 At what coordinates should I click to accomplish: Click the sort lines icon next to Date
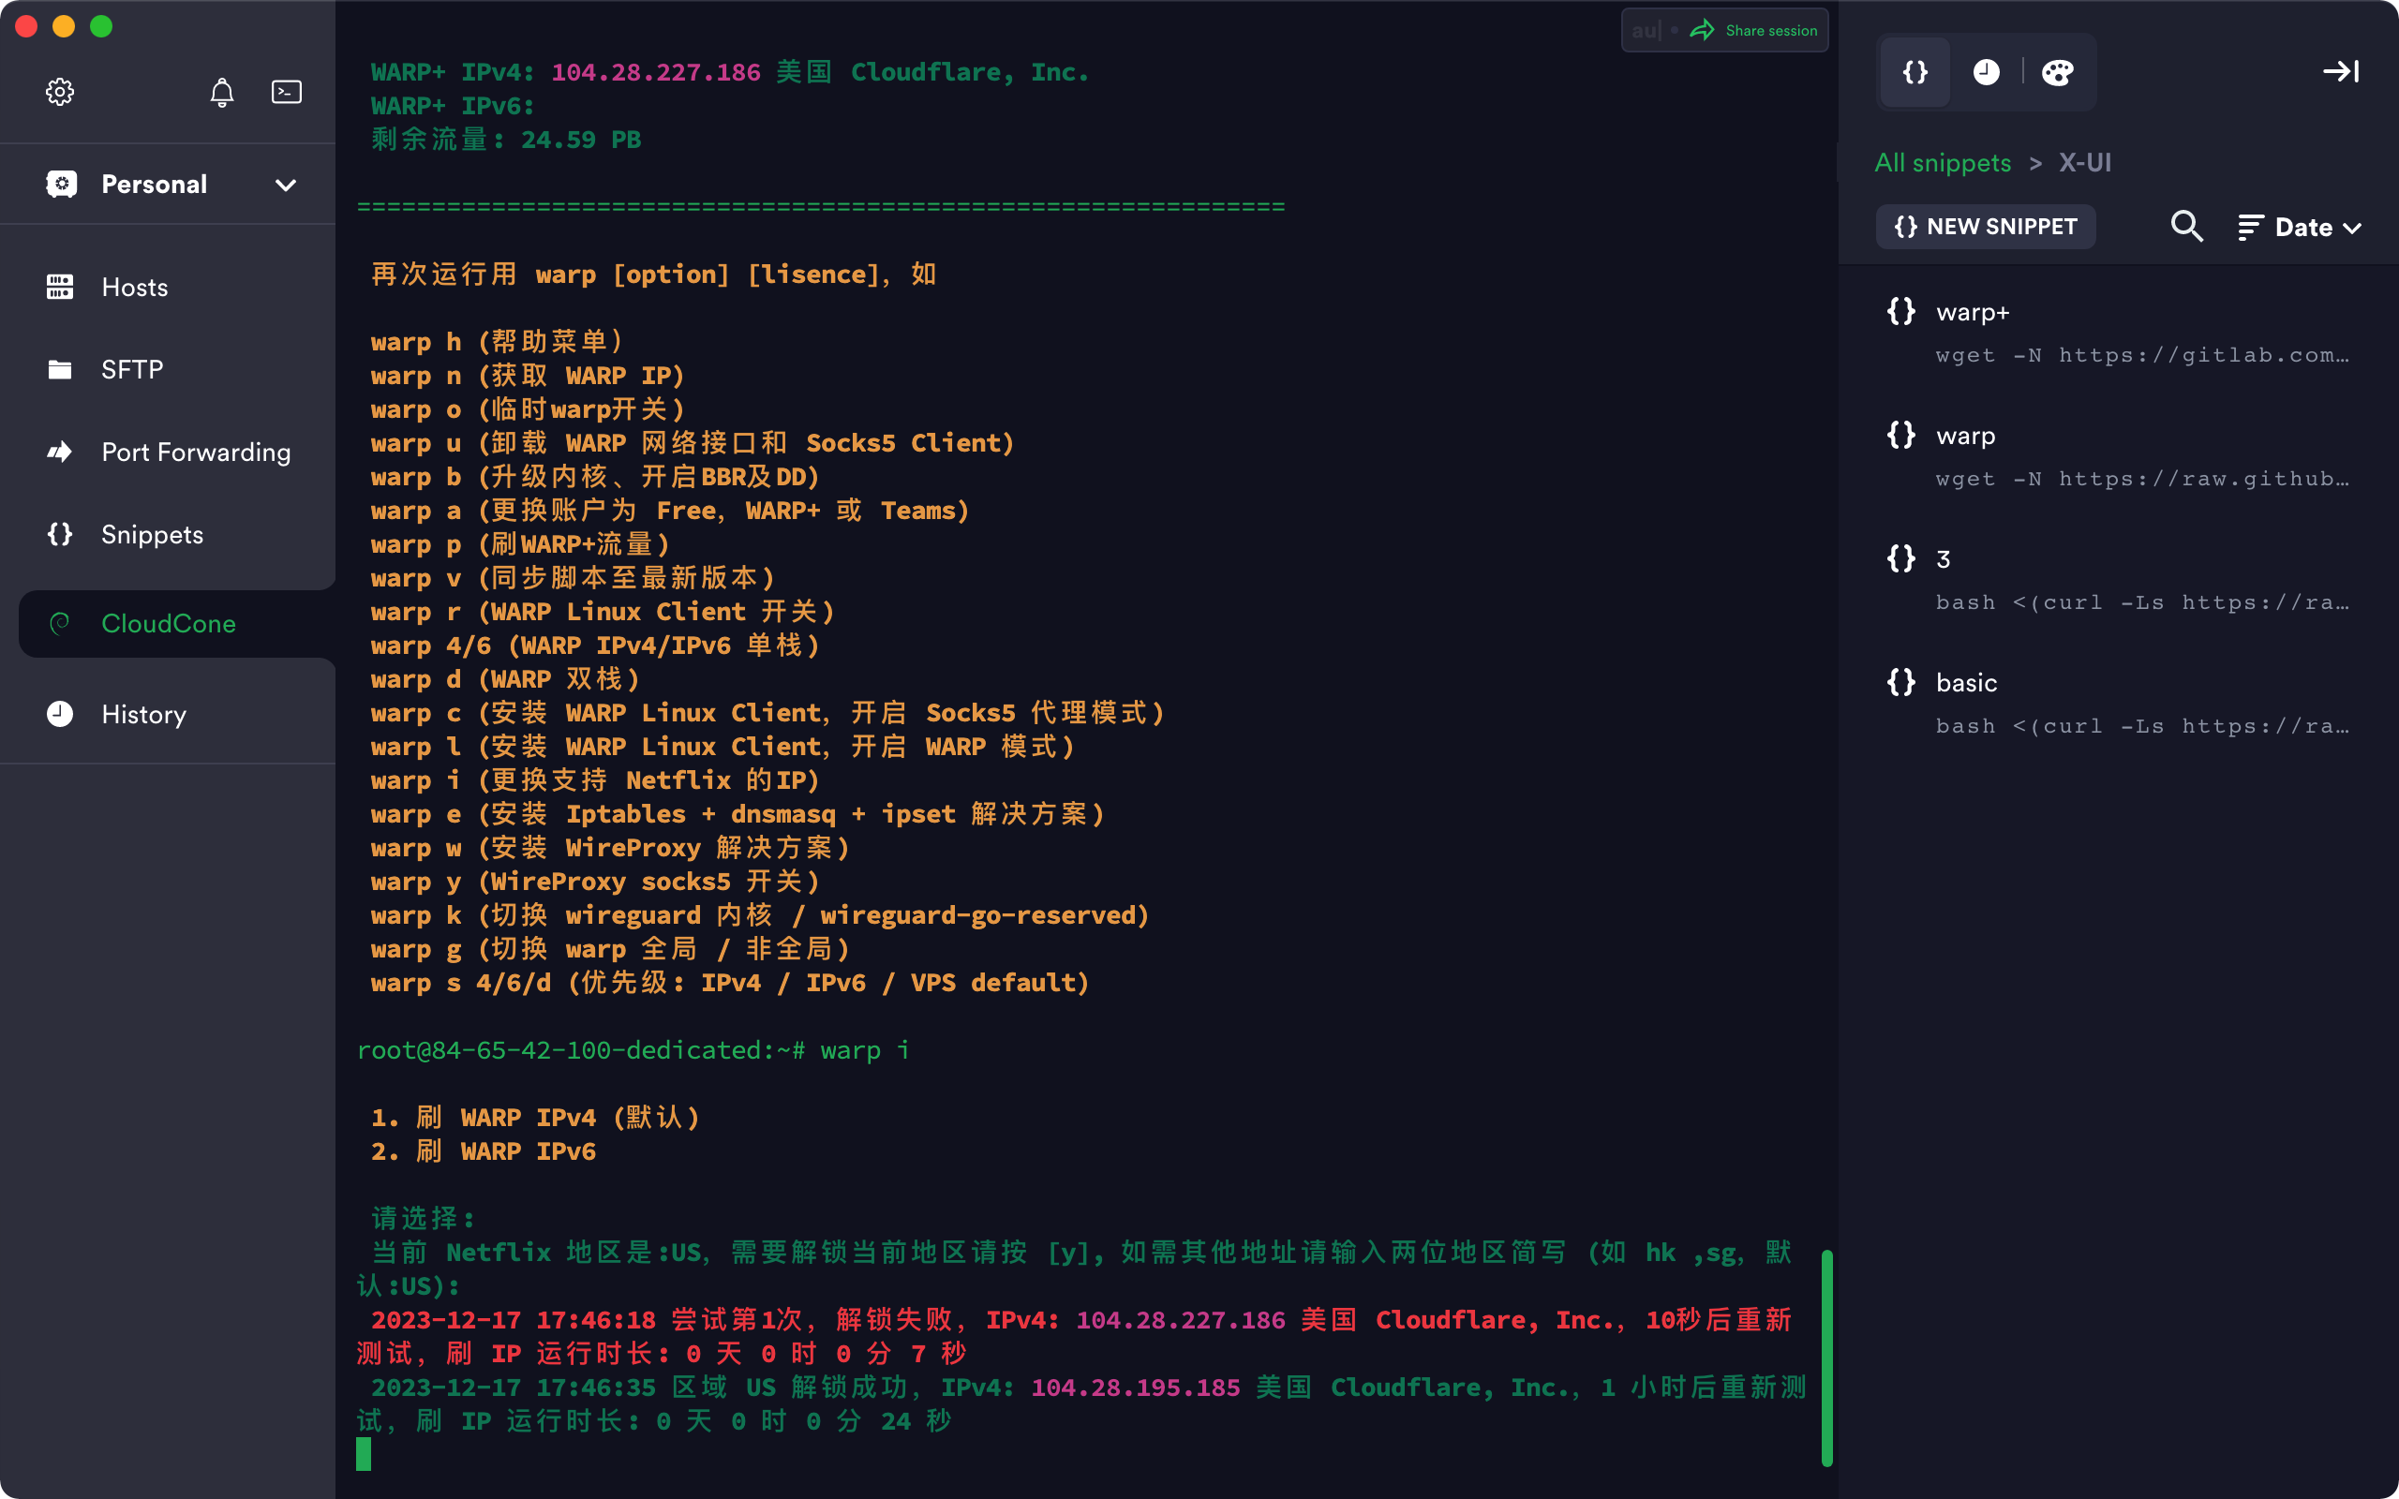2250,228
